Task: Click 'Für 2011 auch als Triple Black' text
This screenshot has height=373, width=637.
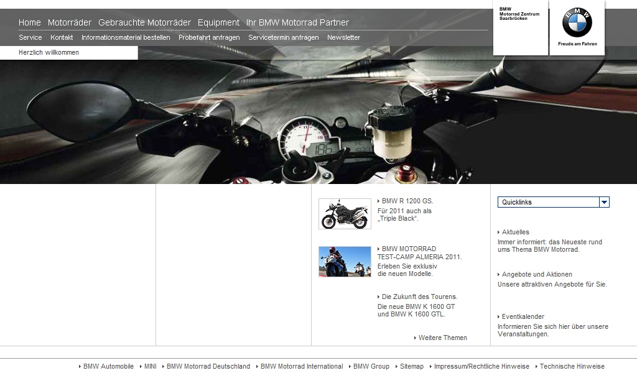Action: point(404,214)
